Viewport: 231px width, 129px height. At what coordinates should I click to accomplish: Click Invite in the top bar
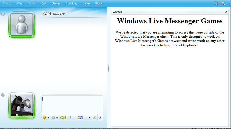coord(86,3)
